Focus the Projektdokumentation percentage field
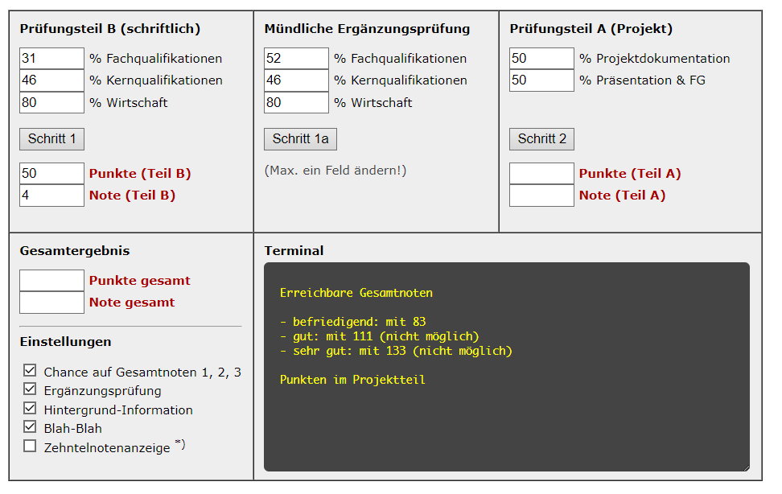This screenshot has height=494, width=782. (541, 59)
